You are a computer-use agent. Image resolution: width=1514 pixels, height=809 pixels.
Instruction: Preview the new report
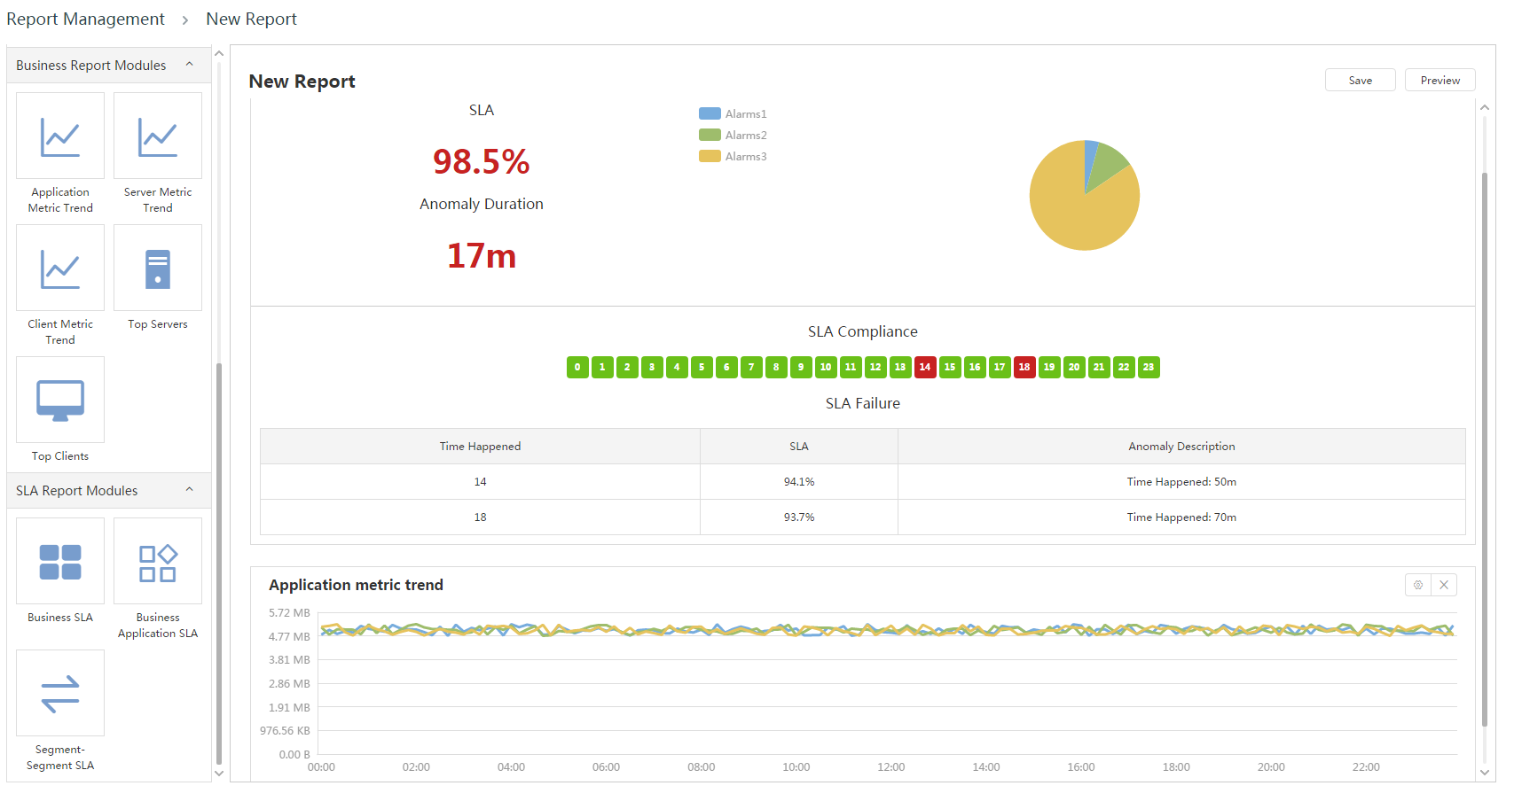click(1440, 80)
